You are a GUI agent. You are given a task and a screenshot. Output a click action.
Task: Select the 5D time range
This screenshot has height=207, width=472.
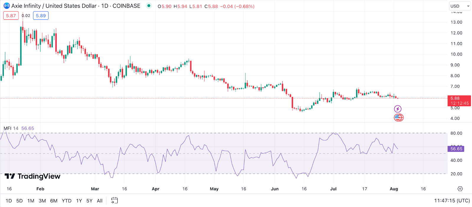coord(19,201)
